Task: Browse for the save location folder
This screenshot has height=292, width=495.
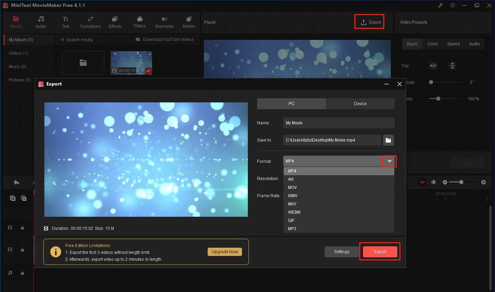Action: 388,140
